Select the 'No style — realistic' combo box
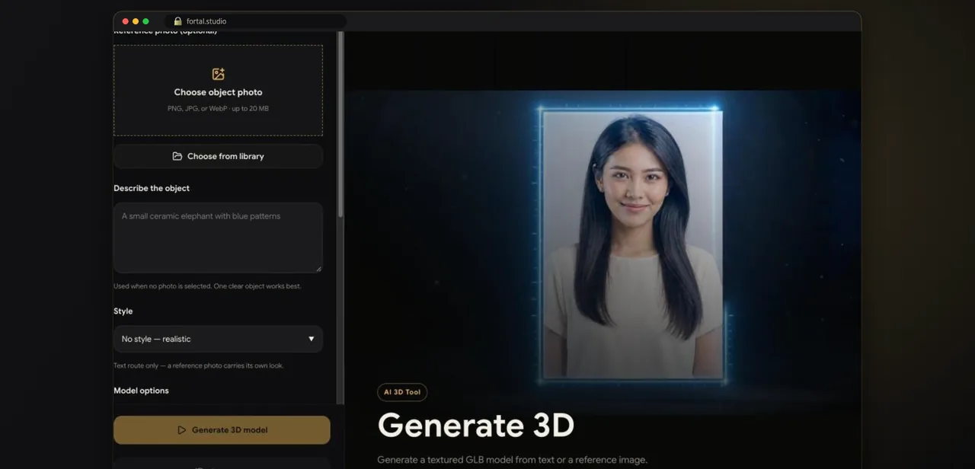This screenshot has width=975, height=469. coord(218,339)
